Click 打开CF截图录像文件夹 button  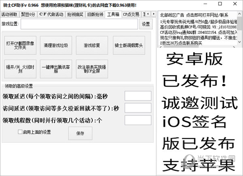tap(20, 45)
